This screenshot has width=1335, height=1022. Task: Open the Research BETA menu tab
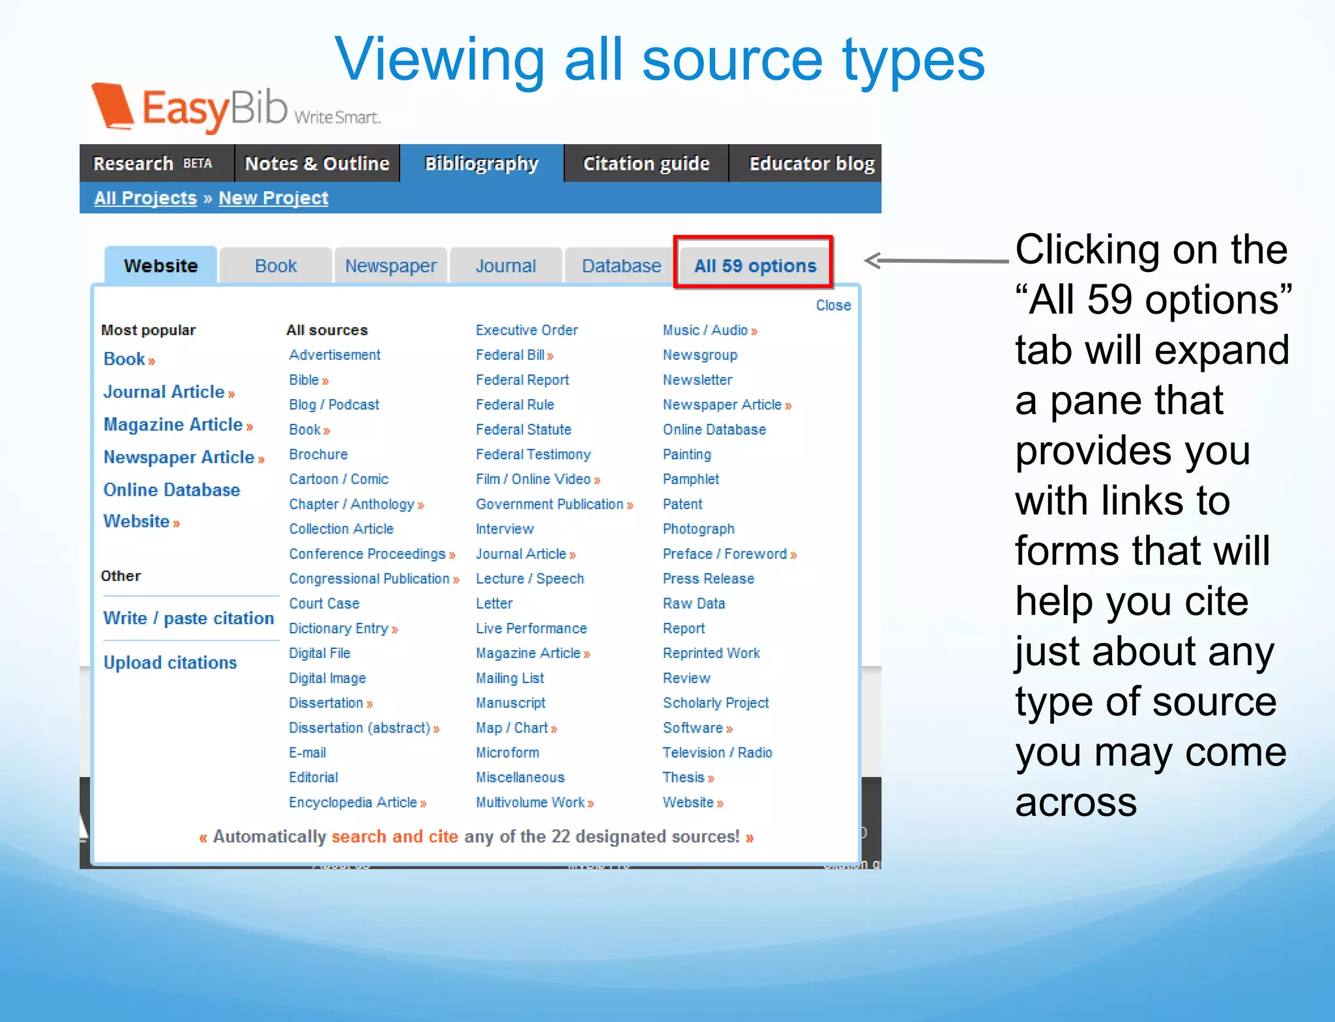point(156,163)
